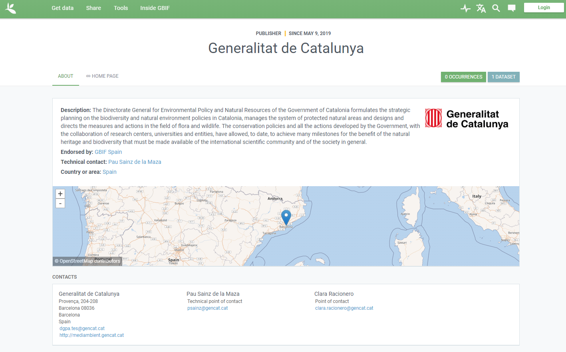Expand the Inside GBIF menu
The width and height of the screenshot is (566, 352).
[155, 8]
